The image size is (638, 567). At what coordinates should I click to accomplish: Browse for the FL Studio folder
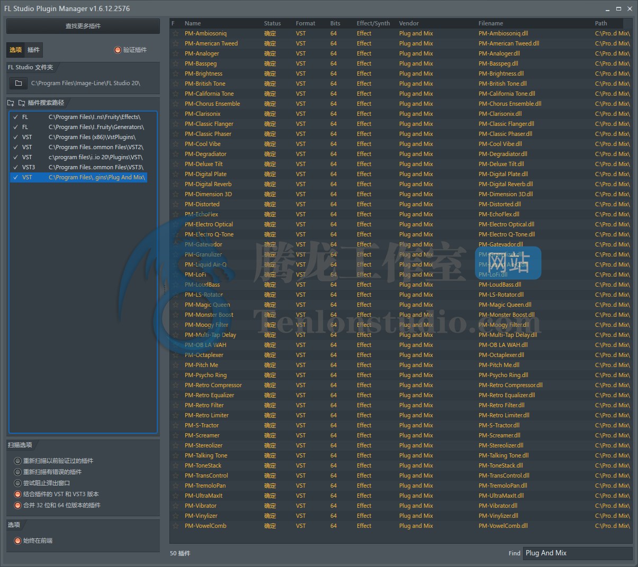pos(19,83)
